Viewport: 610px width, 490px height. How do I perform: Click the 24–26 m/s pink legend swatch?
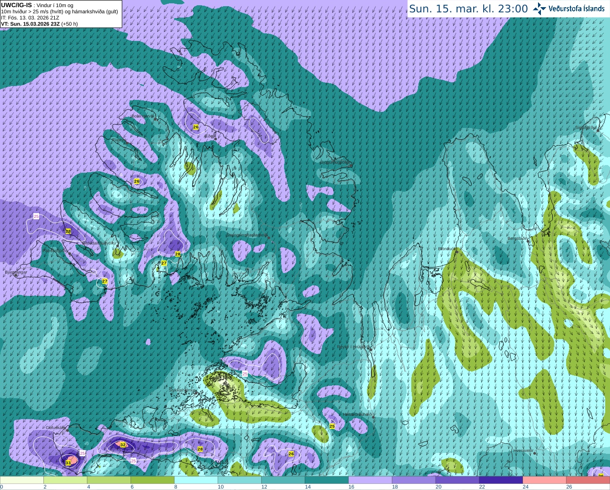coord(545,480)
